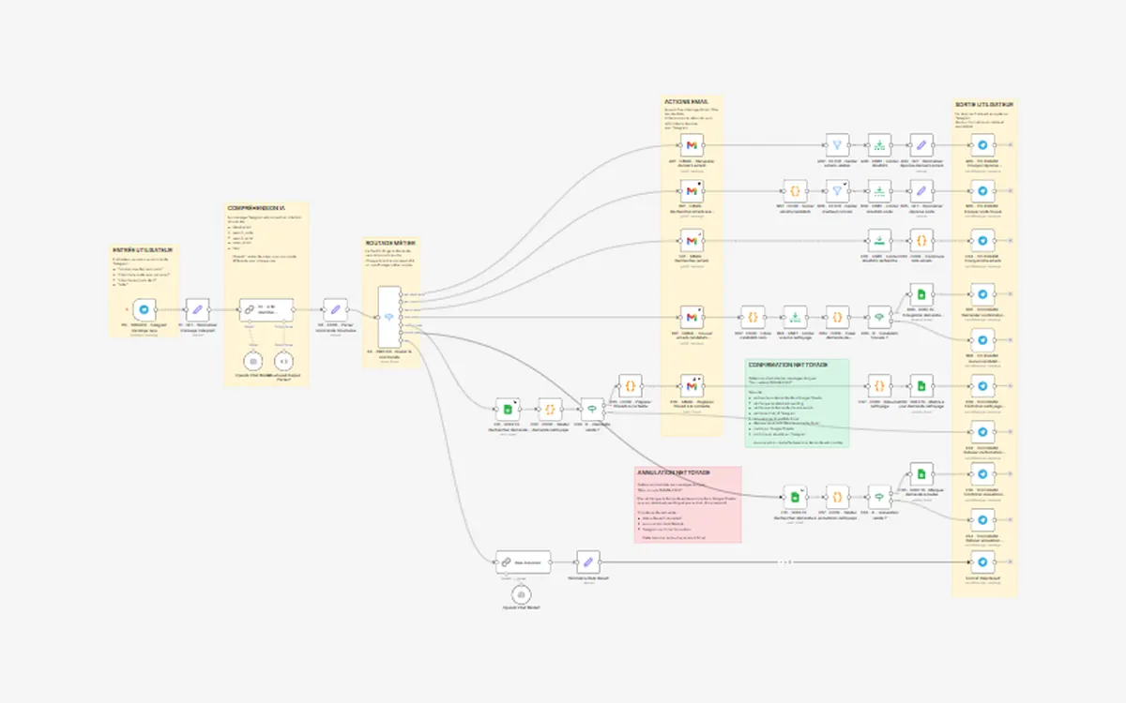Open the Gmail node left of Confirmation Nettoyage note

[692, 386]
